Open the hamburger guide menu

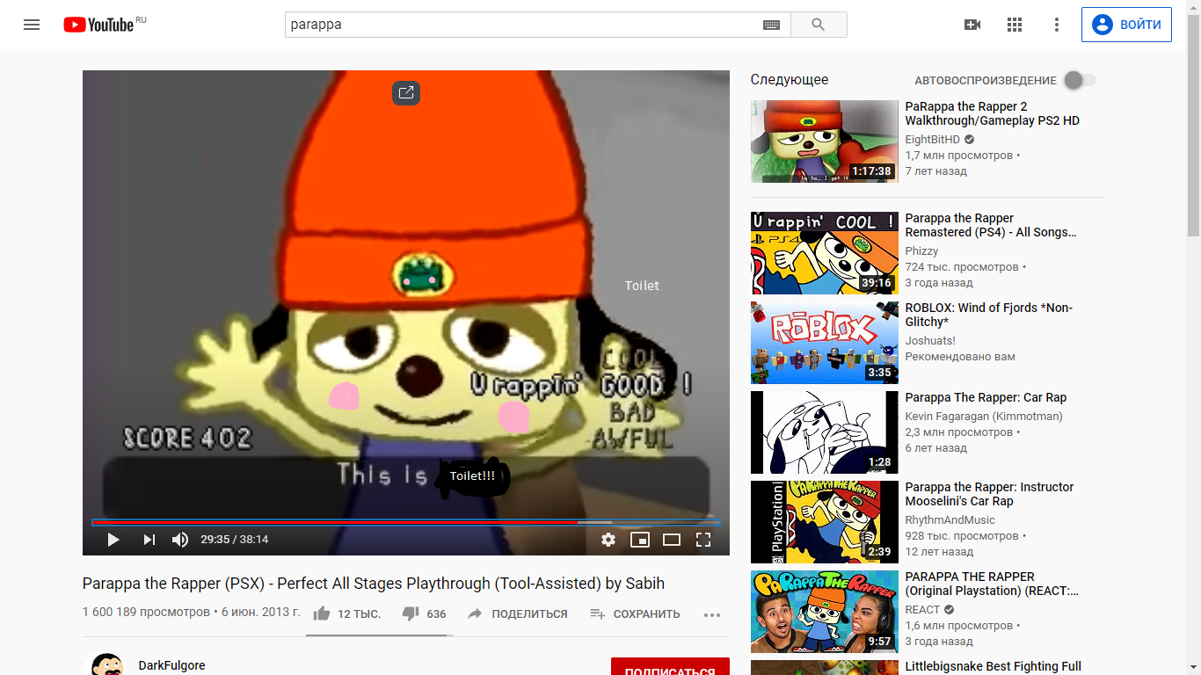click(x=32, y=25)
